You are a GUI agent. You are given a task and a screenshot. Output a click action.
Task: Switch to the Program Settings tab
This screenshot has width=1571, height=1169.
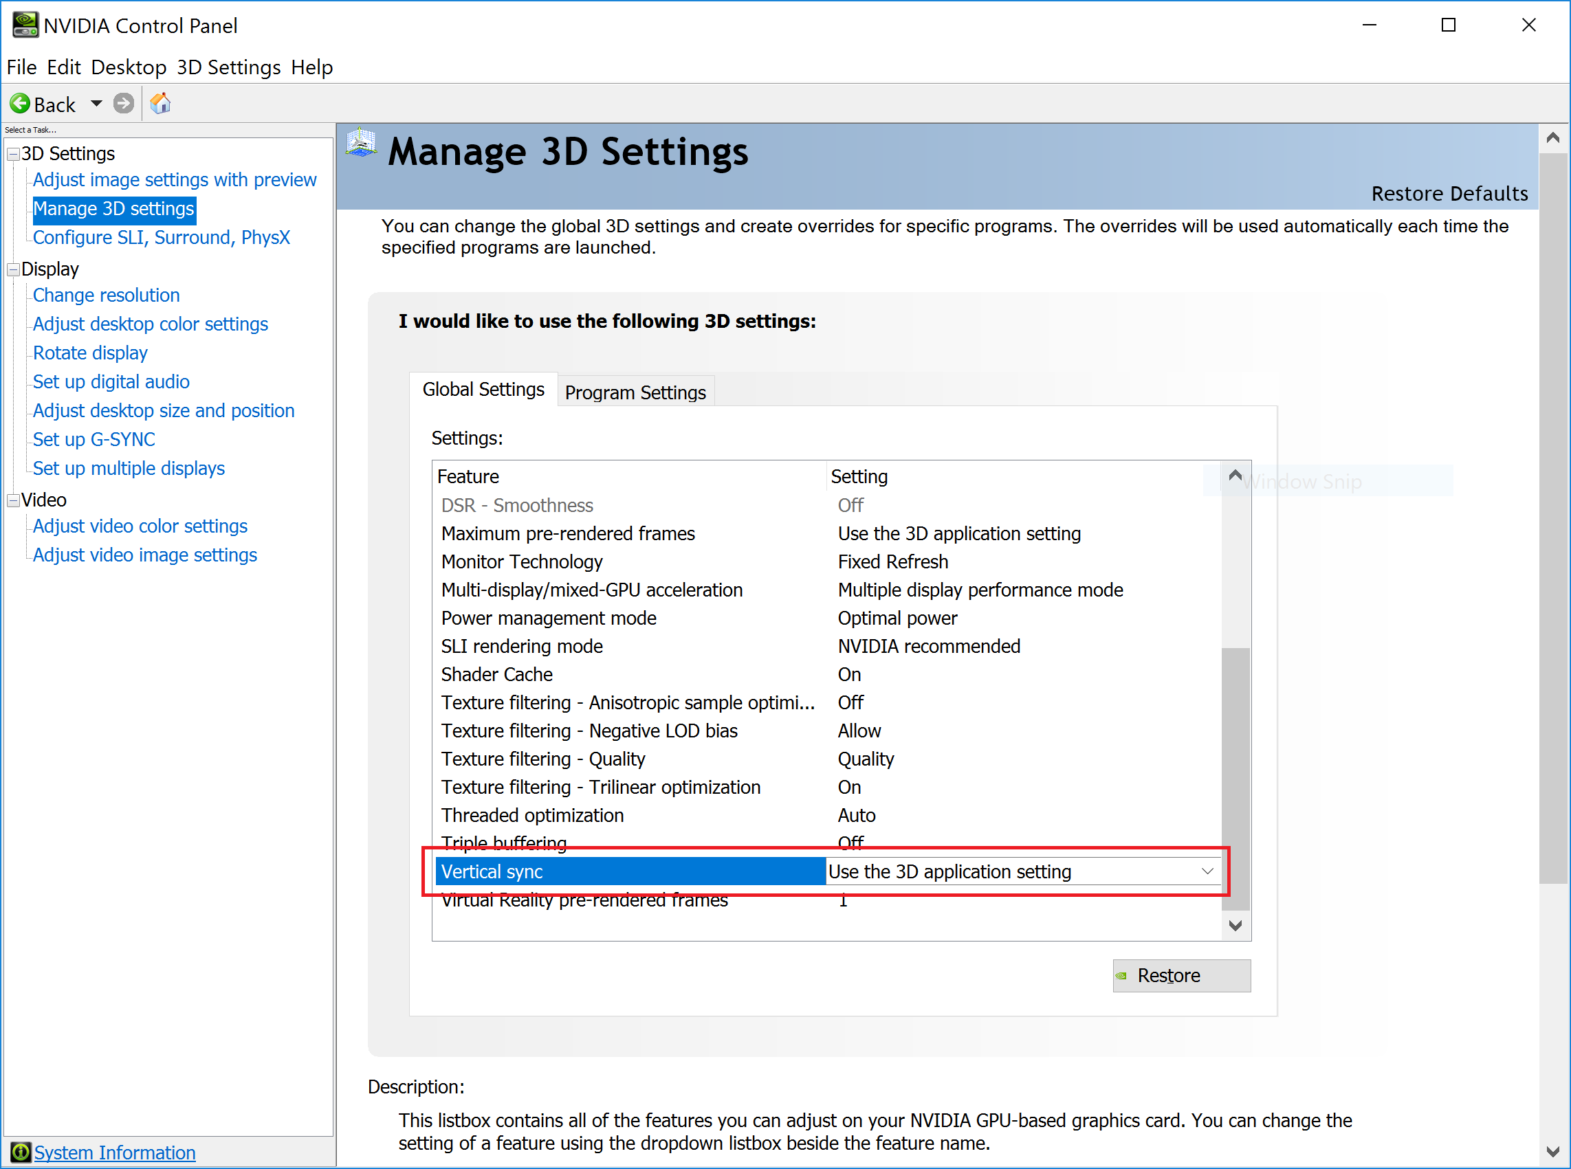[x=635, y=392]
